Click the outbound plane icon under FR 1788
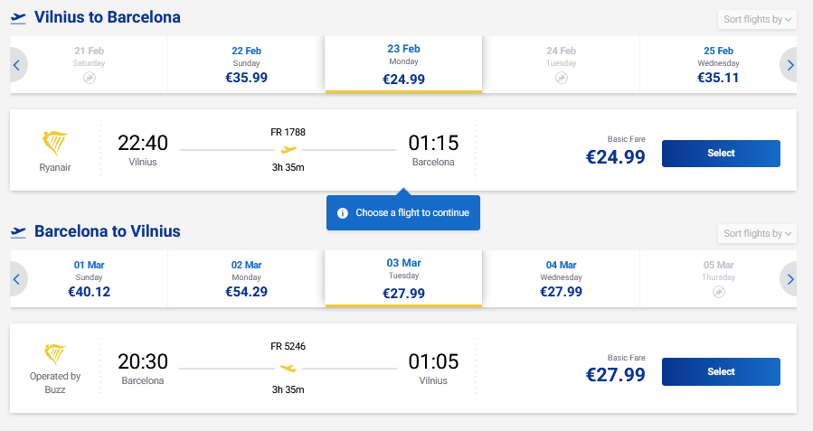 [x=288, y=150]
